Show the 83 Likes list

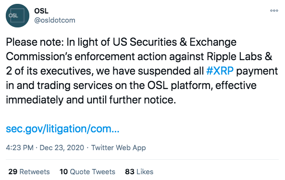click(139, 172)
